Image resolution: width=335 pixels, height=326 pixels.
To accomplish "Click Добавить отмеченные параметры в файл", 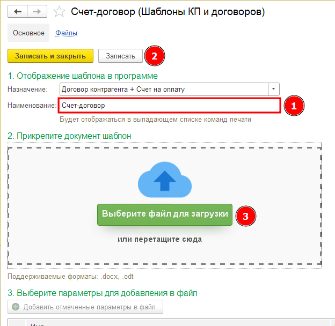I will pos(85,307).
